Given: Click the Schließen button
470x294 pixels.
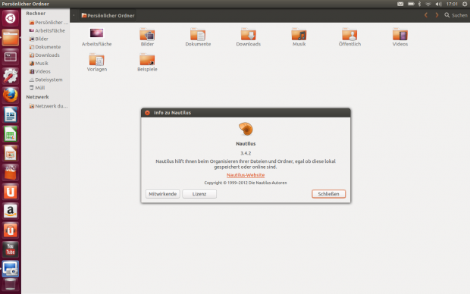Looking at the screenshot, I should pos(328,194).
